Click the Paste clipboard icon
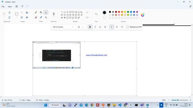Screen dimensions: 193x108 [x=4, y=14]
